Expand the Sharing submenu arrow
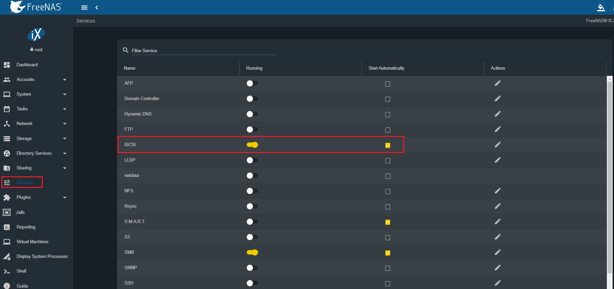 [x=65, y=168]
